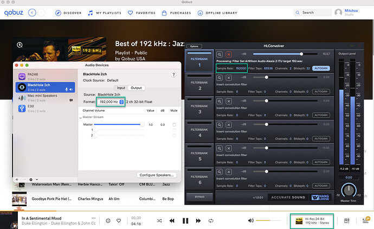Browse filter for Filterbank 1 magnifier

pos(220,54)
